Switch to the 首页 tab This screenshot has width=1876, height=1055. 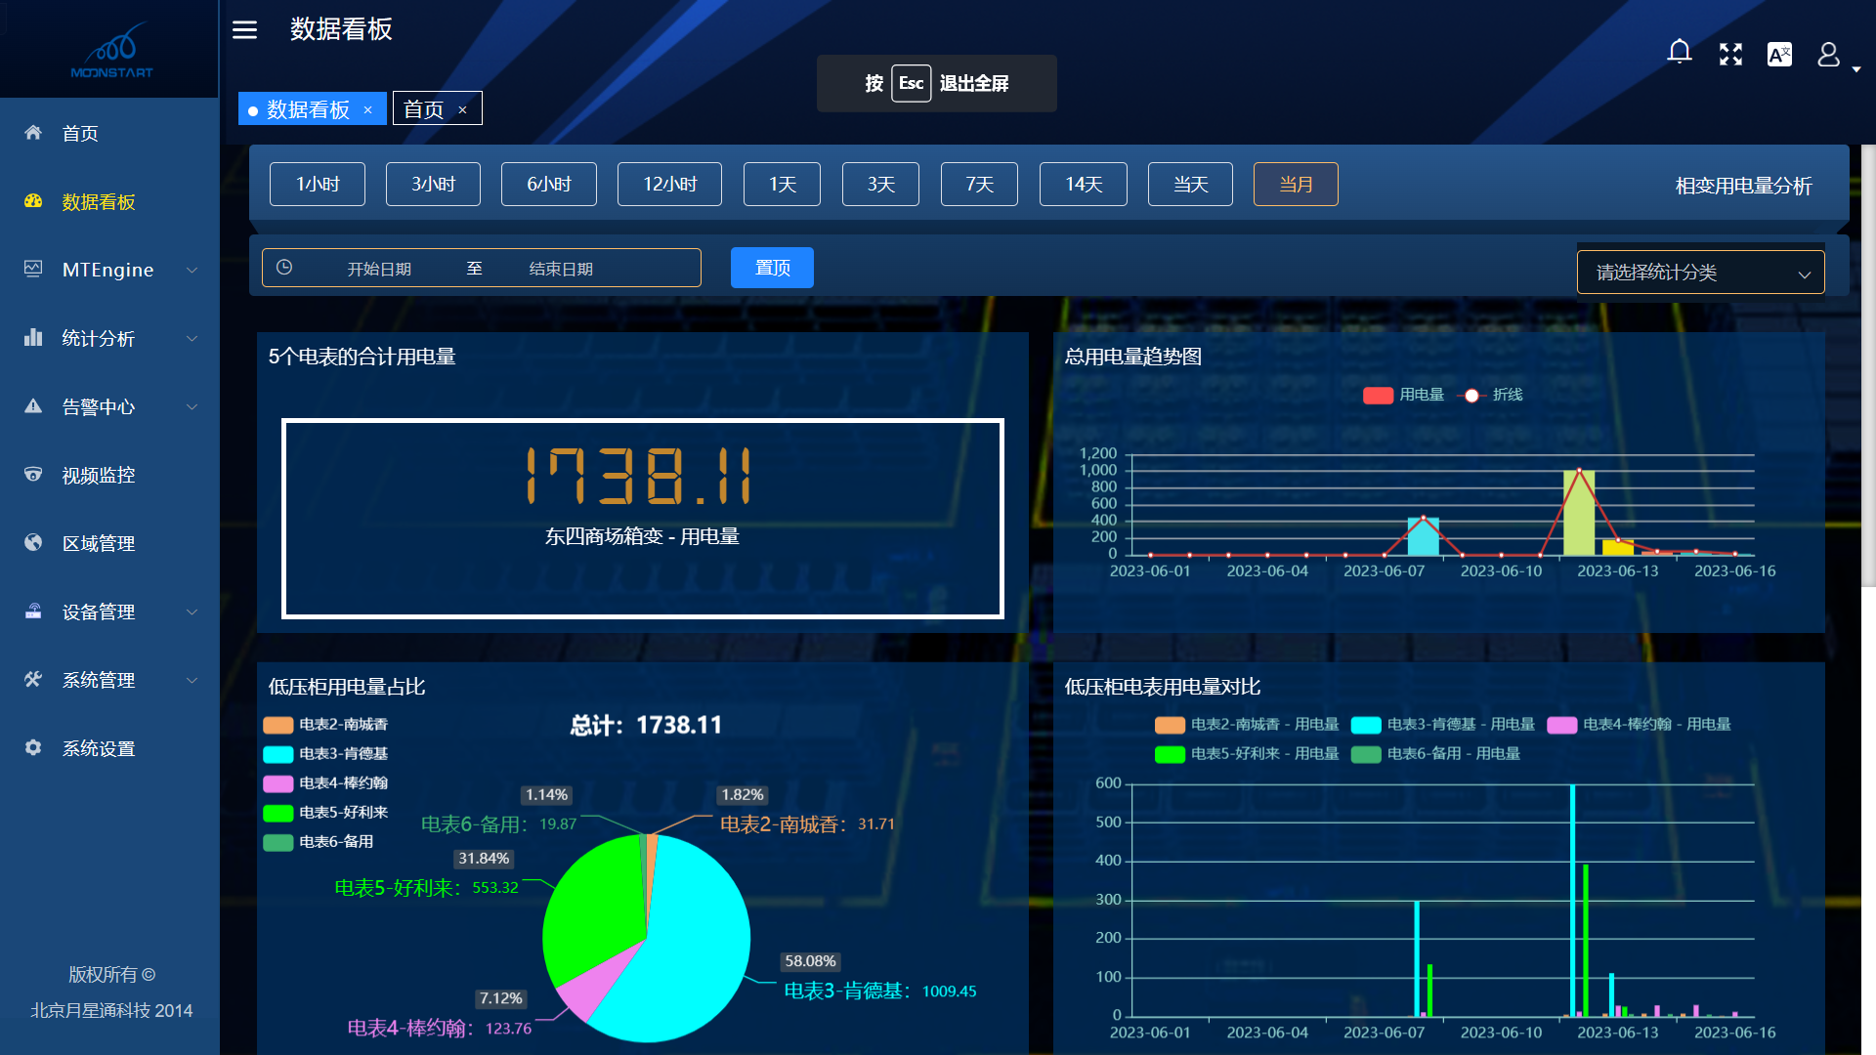click(424, 109)
